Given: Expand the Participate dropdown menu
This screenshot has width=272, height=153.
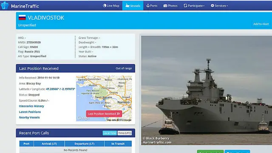Looking at the screenshot, I should pos(194,6).
